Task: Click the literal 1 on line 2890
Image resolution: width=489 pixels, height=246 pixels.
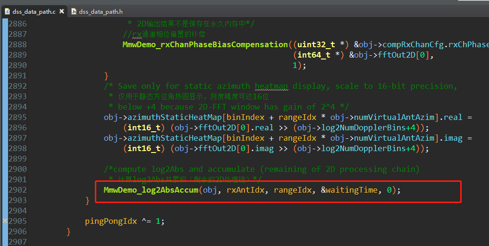Action: (295, 65)
